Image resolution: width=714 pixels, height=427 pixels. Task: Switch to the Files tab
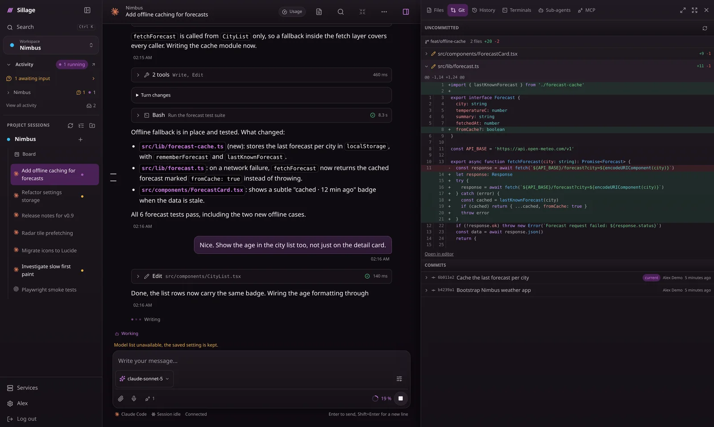pos(435,10)
